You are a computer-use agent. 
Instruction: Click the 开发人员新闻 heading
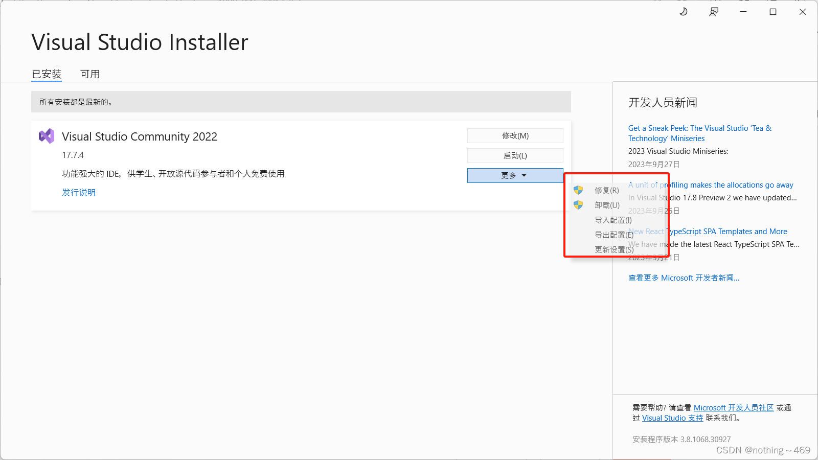click(663, 103)
